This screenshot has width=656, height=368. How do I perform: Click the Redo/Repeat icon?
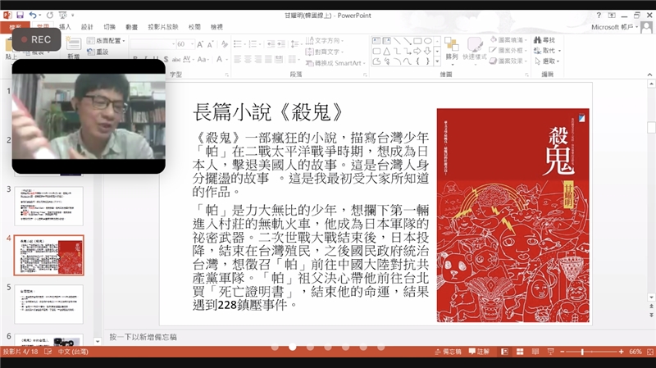[50, 15]
